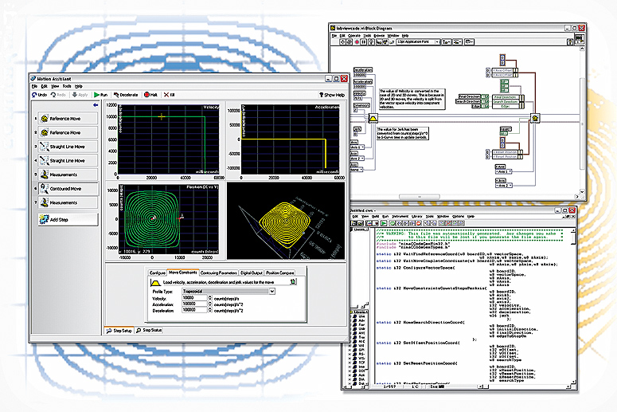This screenshot has width=617, height=412.
Task: Open the Profile Type dropdown
Action: tap(272, 292)
